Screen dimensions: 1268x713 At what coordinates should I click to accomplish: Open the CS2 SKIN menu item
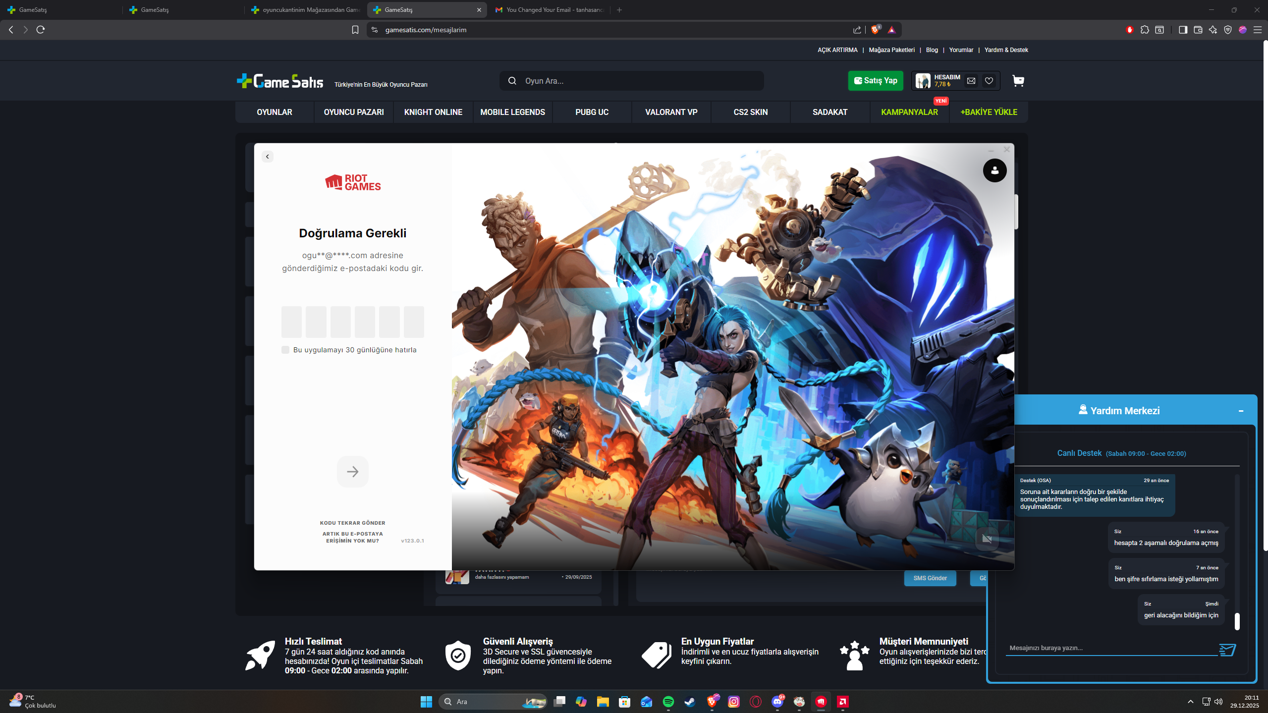click(751, 112)
